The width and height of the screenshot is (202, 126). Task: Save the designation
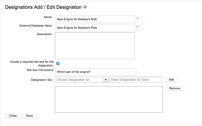click(29, 116)
